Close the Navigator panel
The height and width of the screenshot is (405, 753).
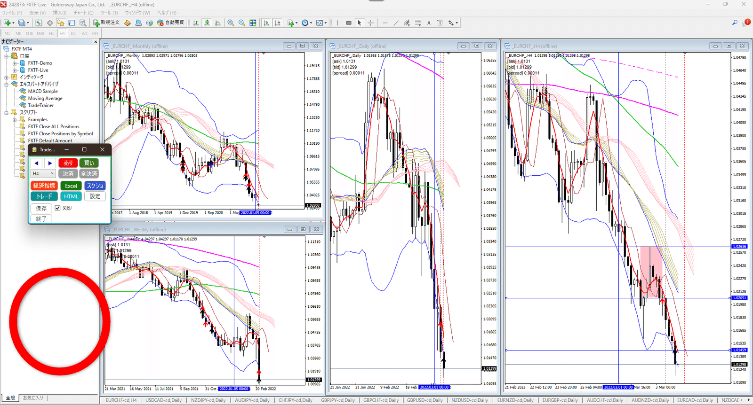coord(96,42)
